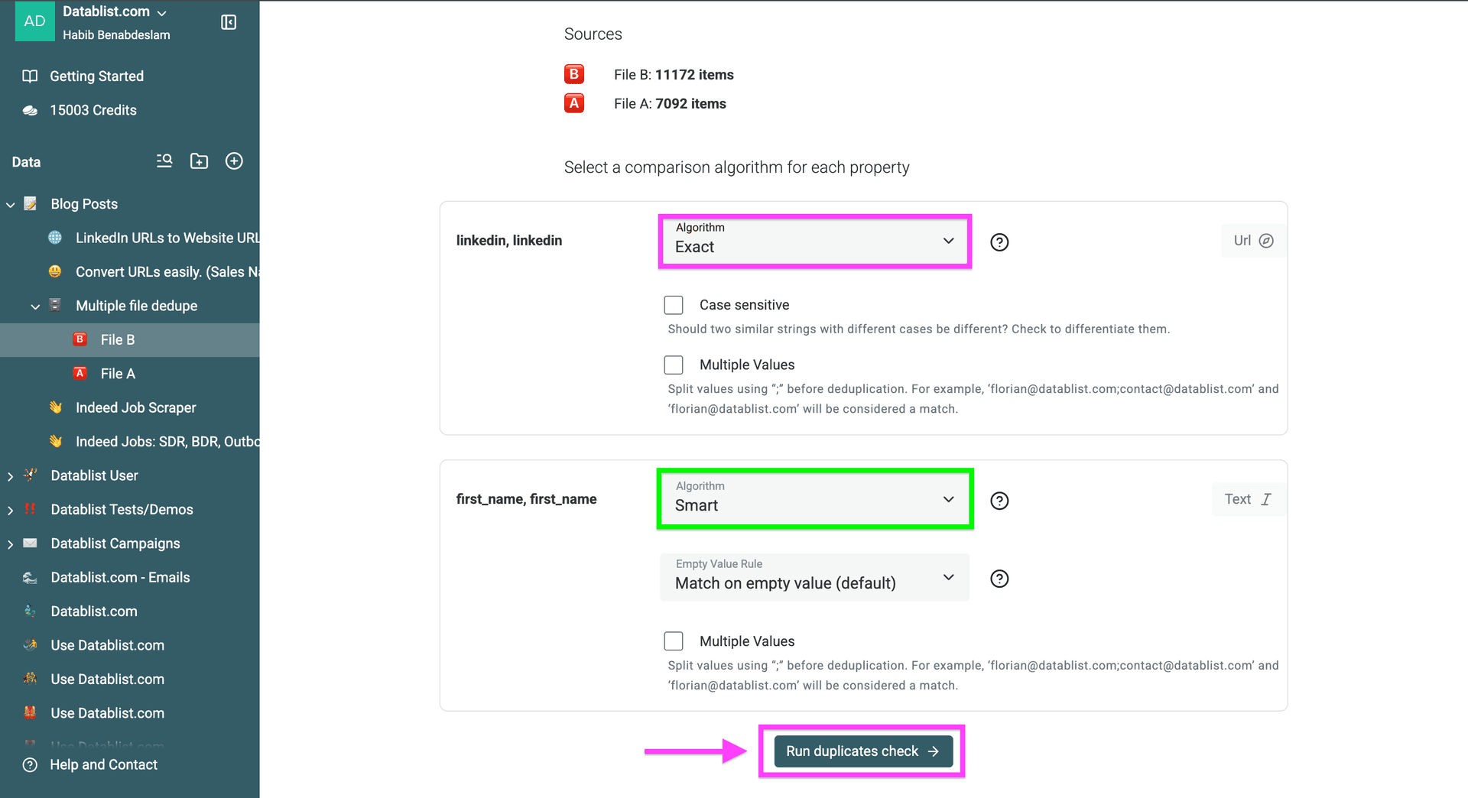Viewport: 1468px width, 798px height.
Task: Click the Url type compass icon
Action: tap(1266, 241)
